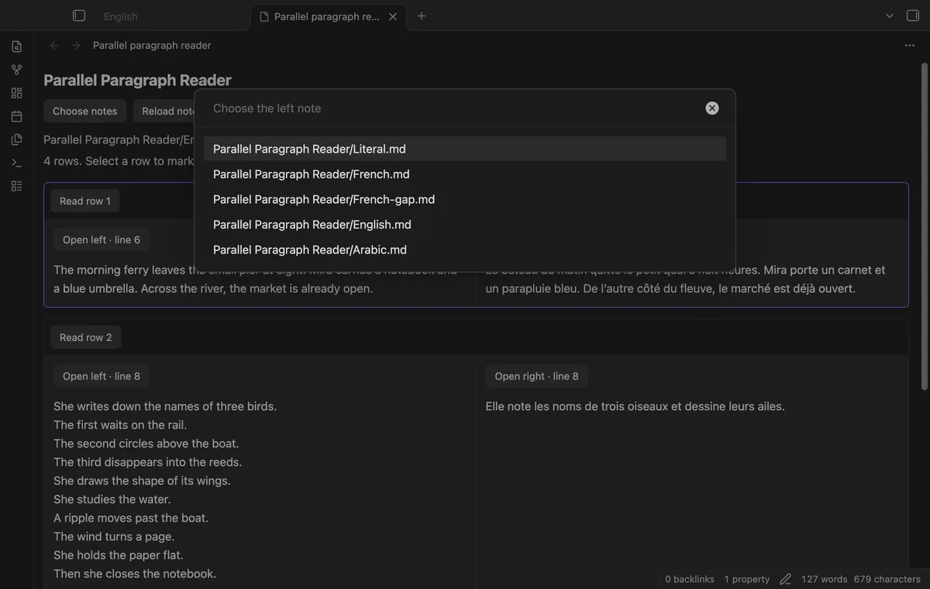Open daily note calendar icon

[x=16, y=116]
